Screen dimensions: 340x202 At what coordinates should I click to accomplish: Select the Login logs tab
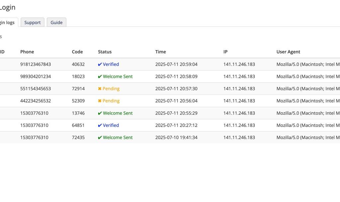point(7,22)
